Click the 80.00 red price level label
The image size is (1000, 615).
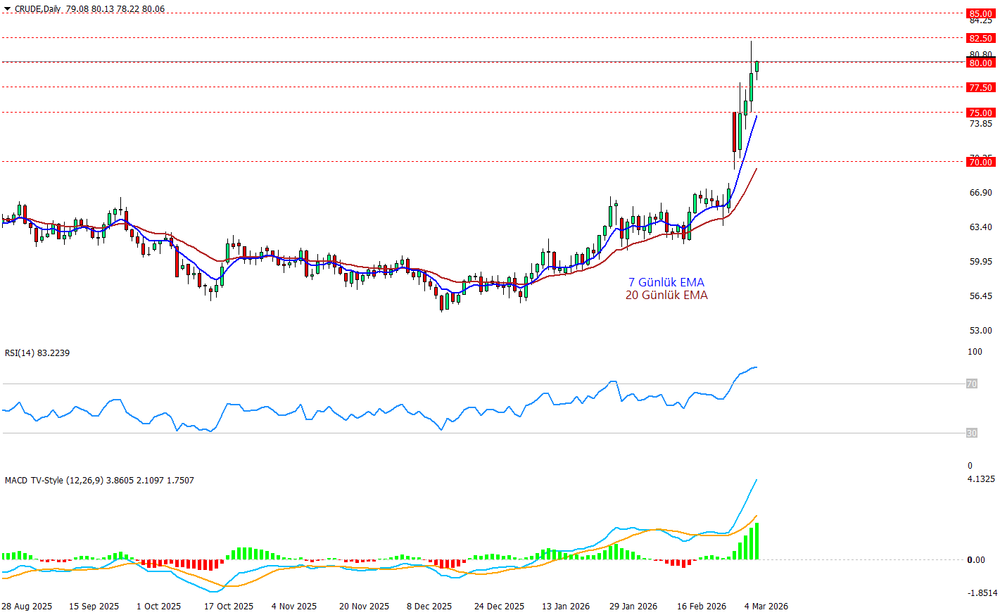pos(980,63)
